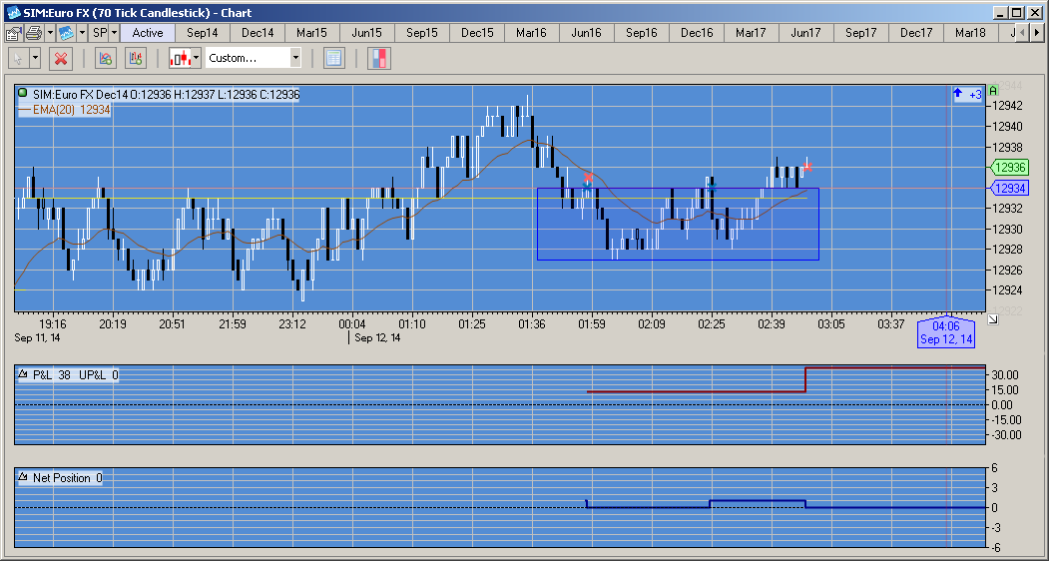
Task: Click the EMA(20) indicator color line label
Action: [64, 110]
